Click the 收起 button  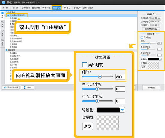[x=28, y=88]
